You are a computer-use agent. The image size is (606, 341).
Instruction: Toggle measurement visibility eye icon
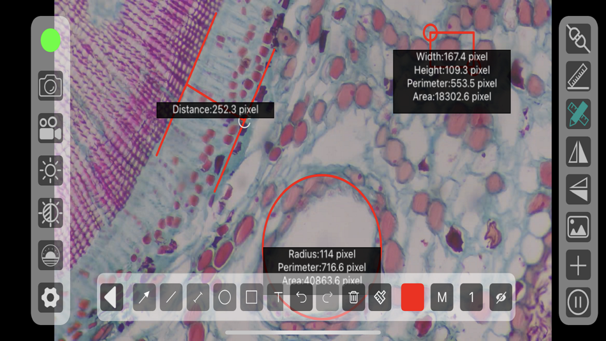point(501,298)
